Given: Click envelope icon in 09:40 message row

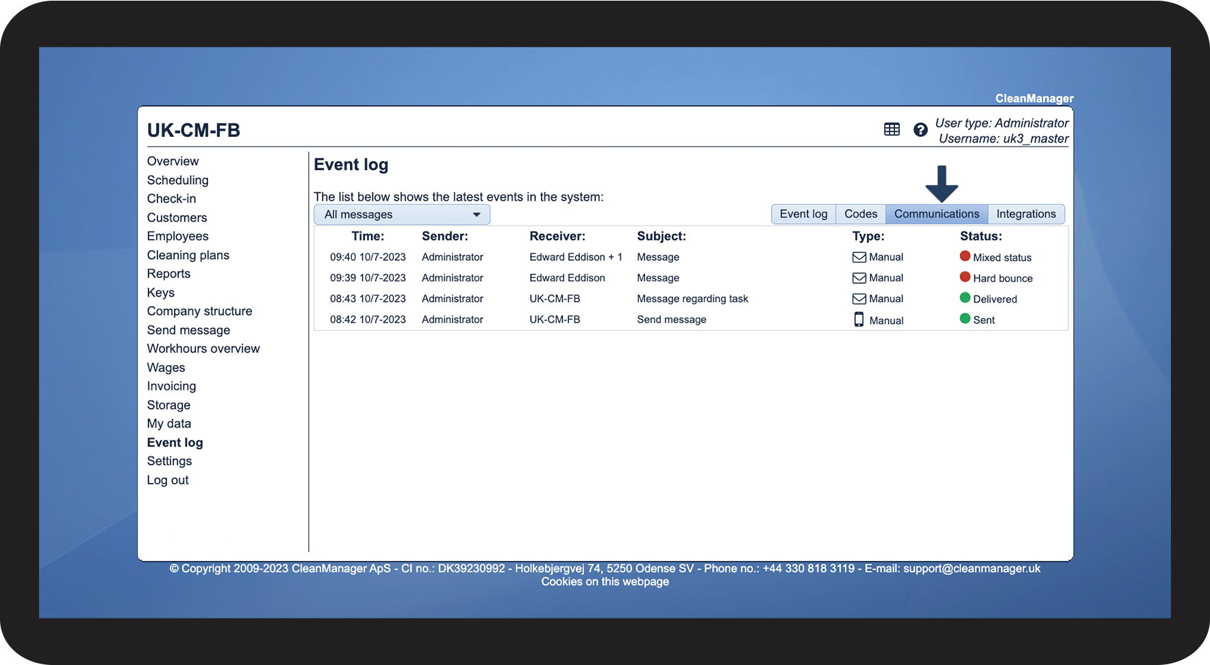Looking at the screenshot, I should [x=859, y=258].
